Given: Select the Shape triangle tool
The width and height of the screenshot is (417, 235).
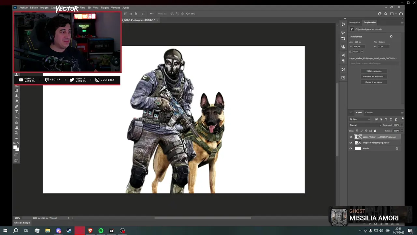Looking at the screenshot, I should [17, 122].
